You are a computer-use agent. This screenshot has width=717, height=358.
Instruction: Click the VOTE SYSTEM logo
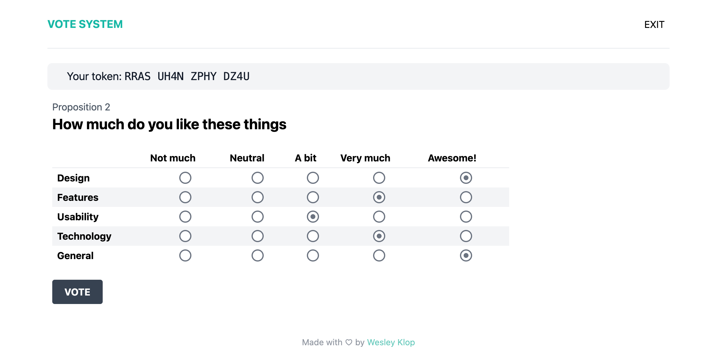[x=85, y=24]
